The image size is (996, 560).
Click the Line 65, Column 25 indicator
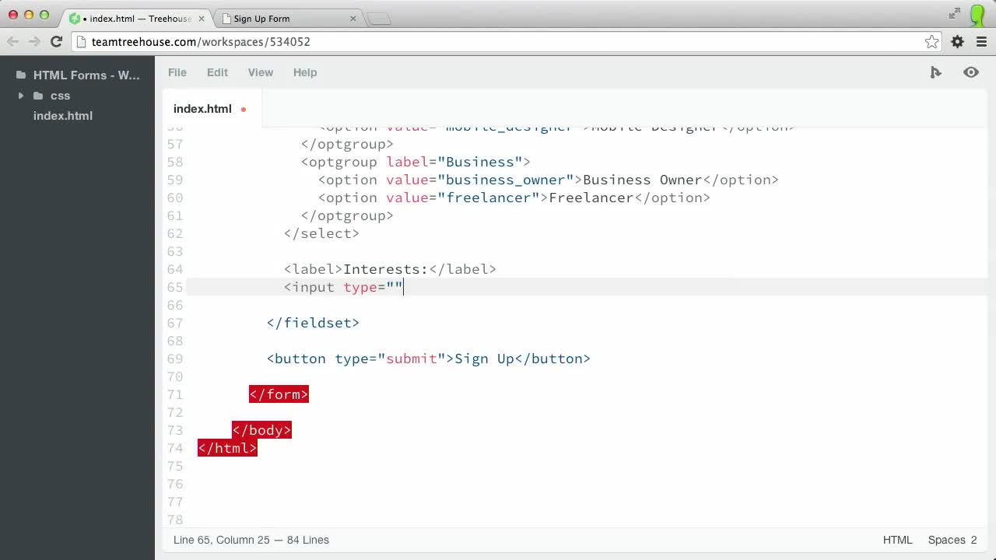(251, 540)
